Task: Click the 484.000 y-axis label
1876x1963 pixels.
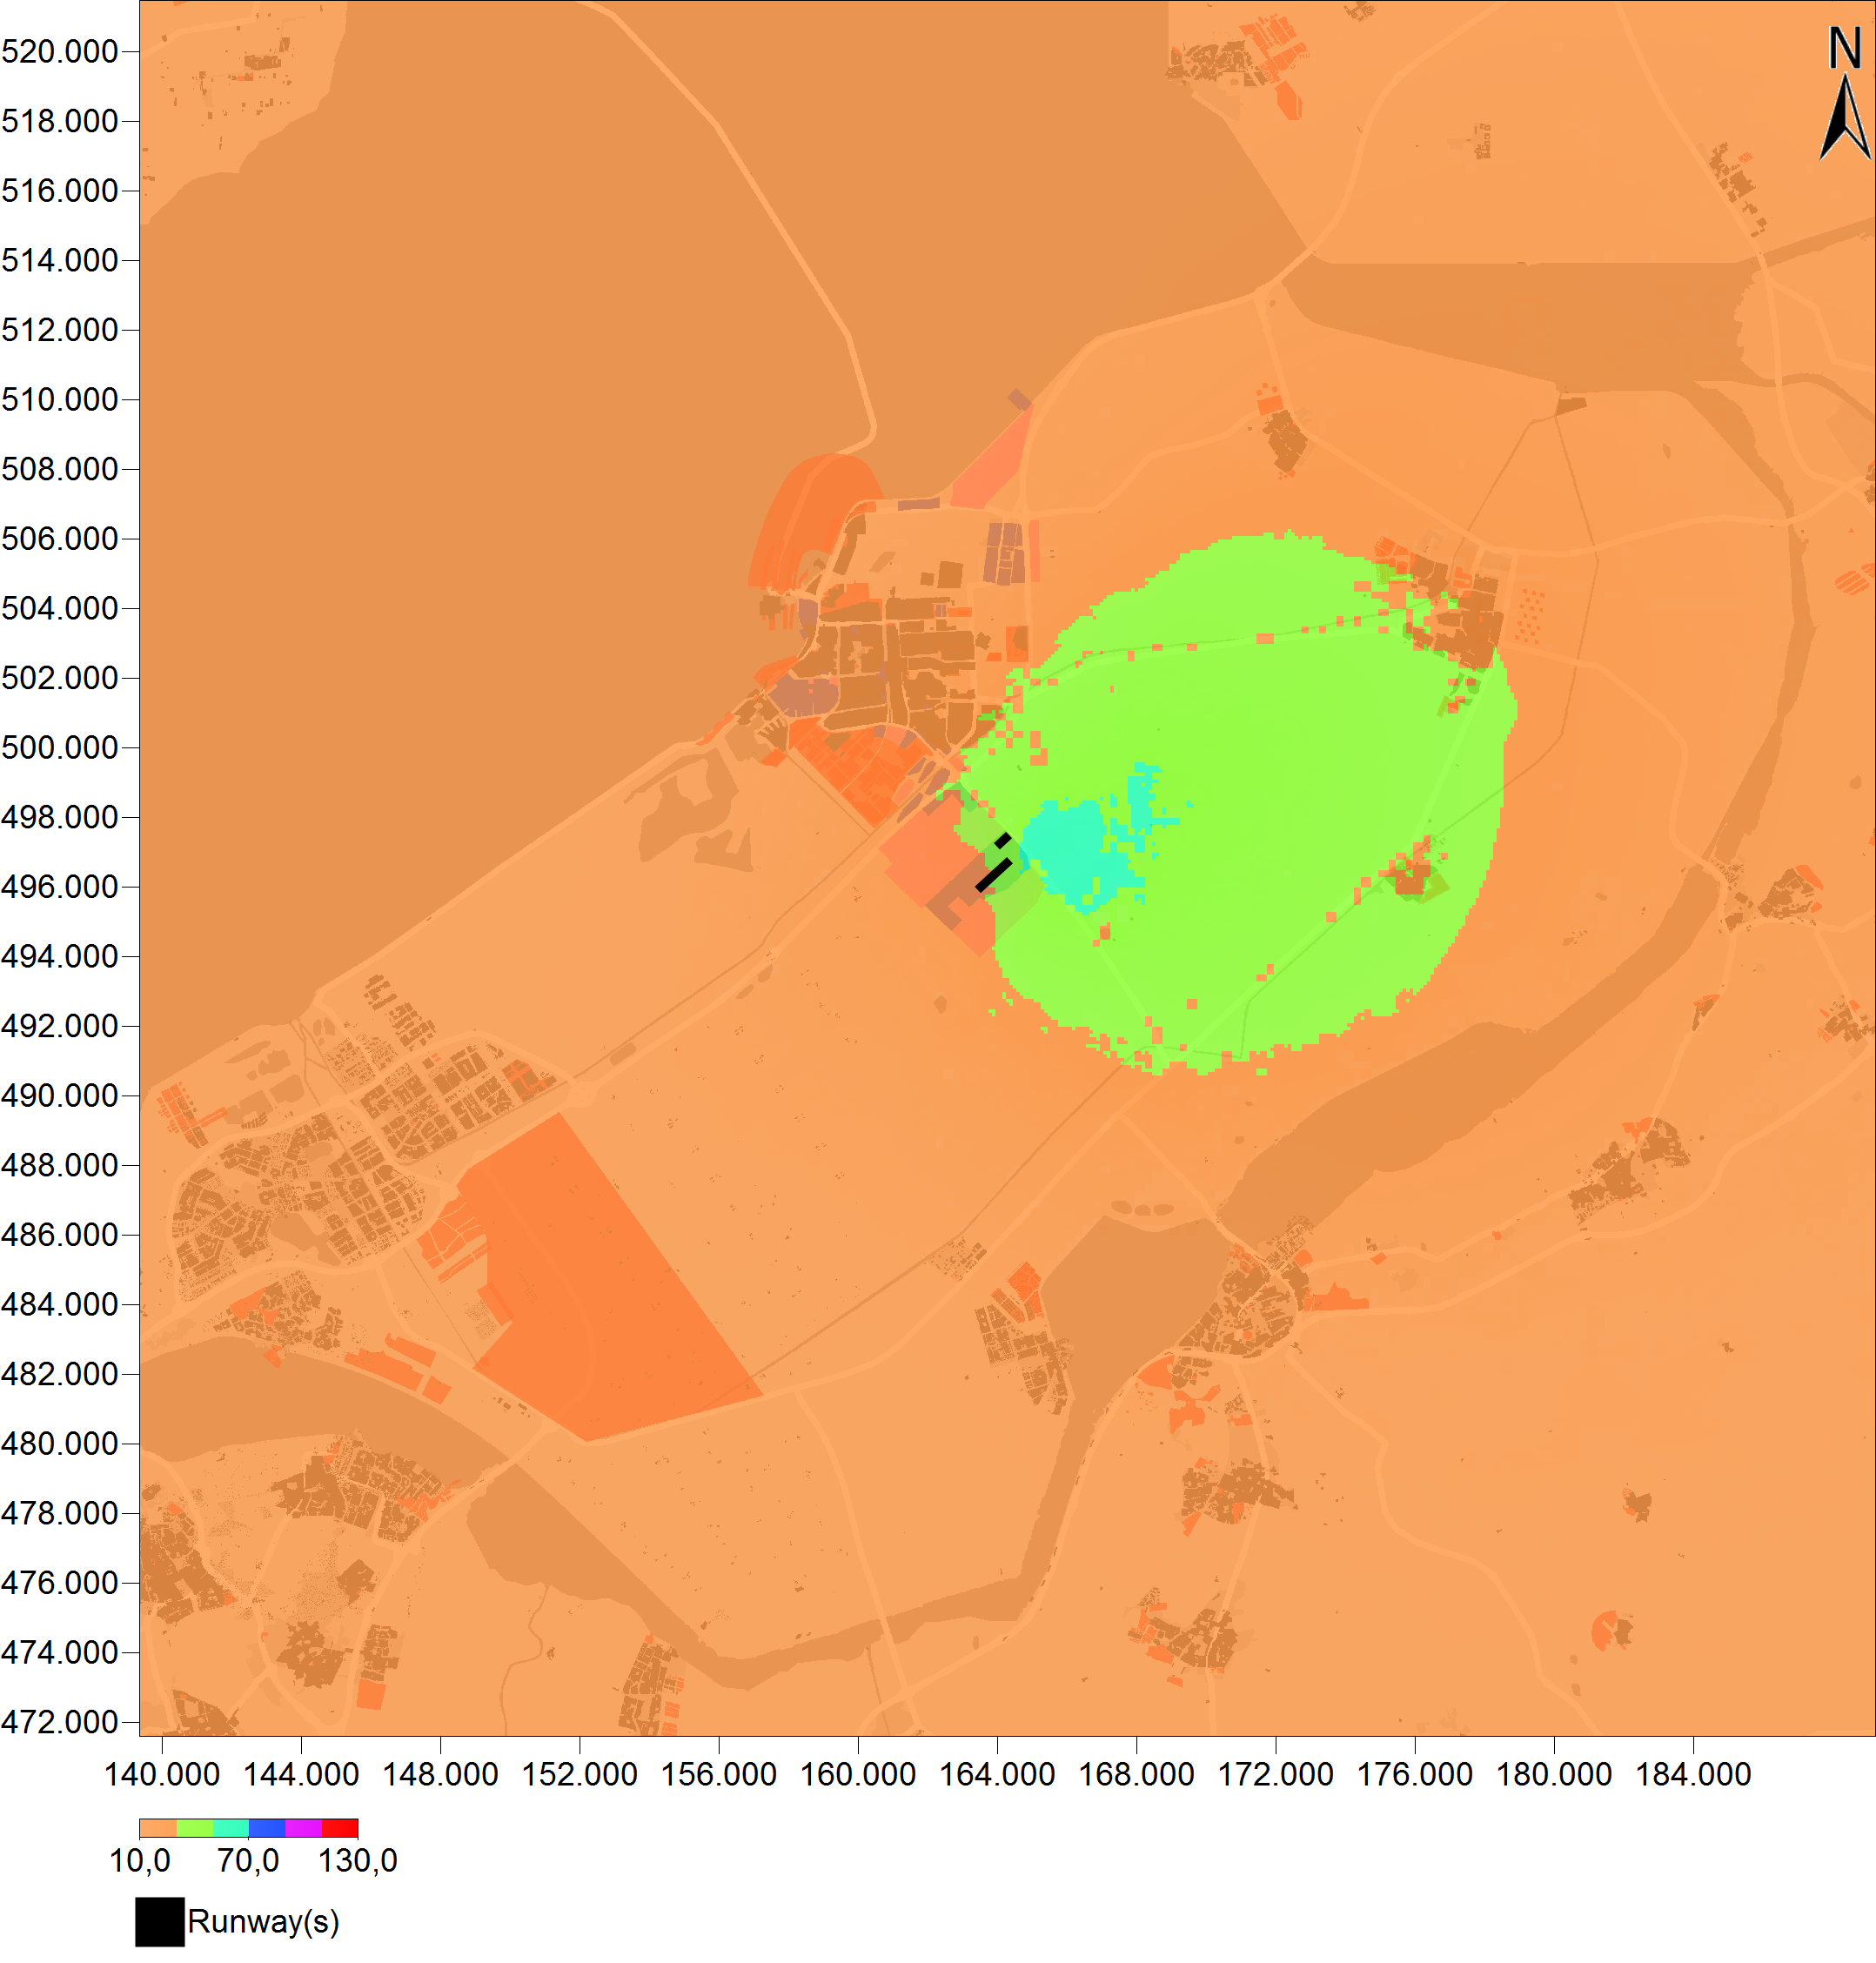Action: (x=60, y=1305)
